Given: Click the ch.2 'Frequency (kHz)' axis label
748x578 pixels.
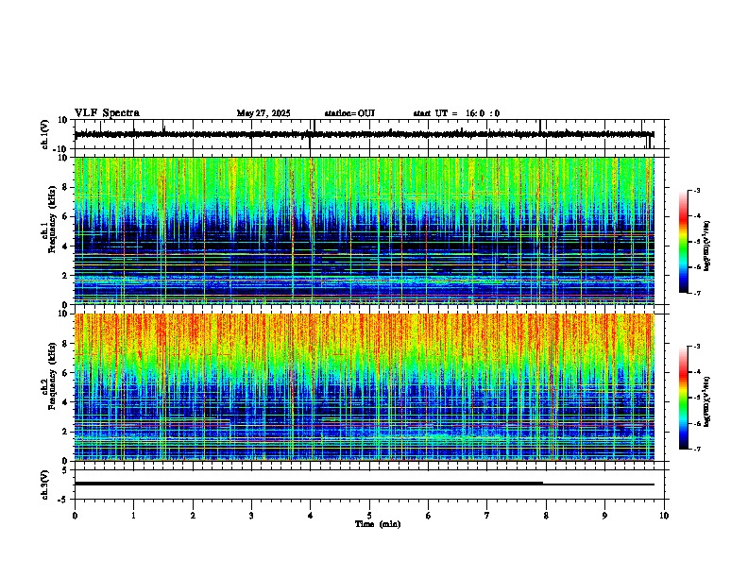Looking at the screenshot, I should click(52, 376).
